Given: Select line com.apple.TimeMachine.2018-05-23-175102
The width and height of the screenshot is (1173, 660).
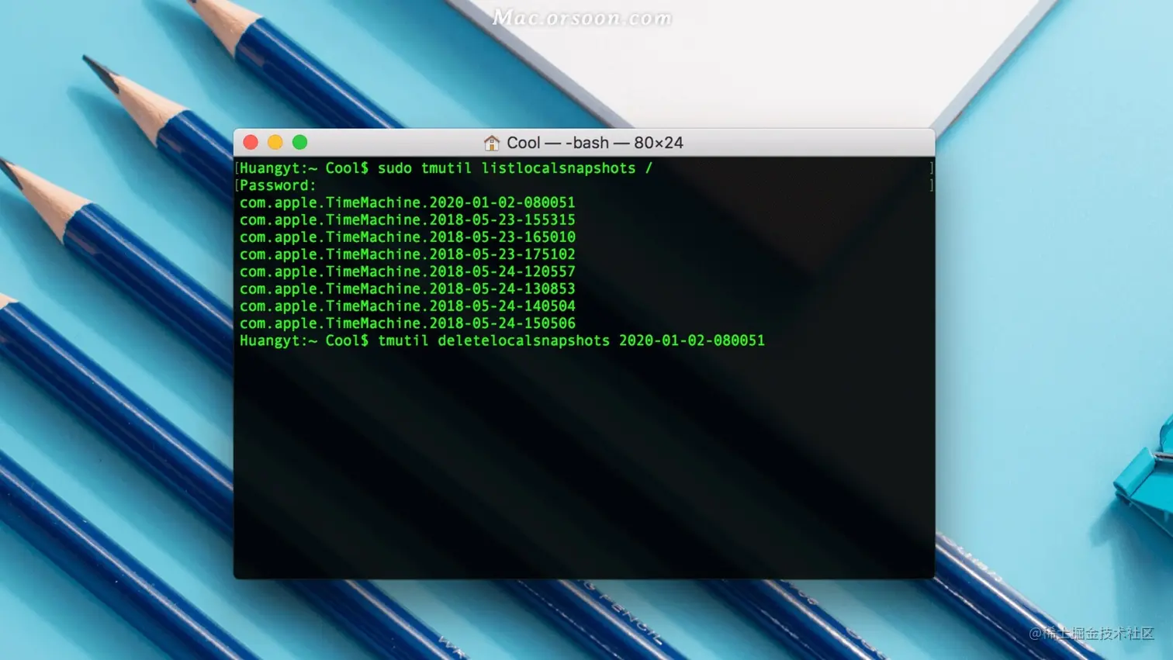Looking at the screenshot, I should click(x=407, y=254).
